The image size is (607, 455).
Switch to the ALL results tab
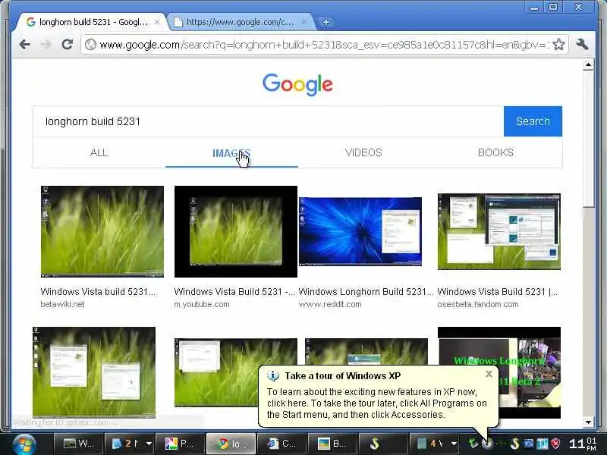[x=99, y=152]
